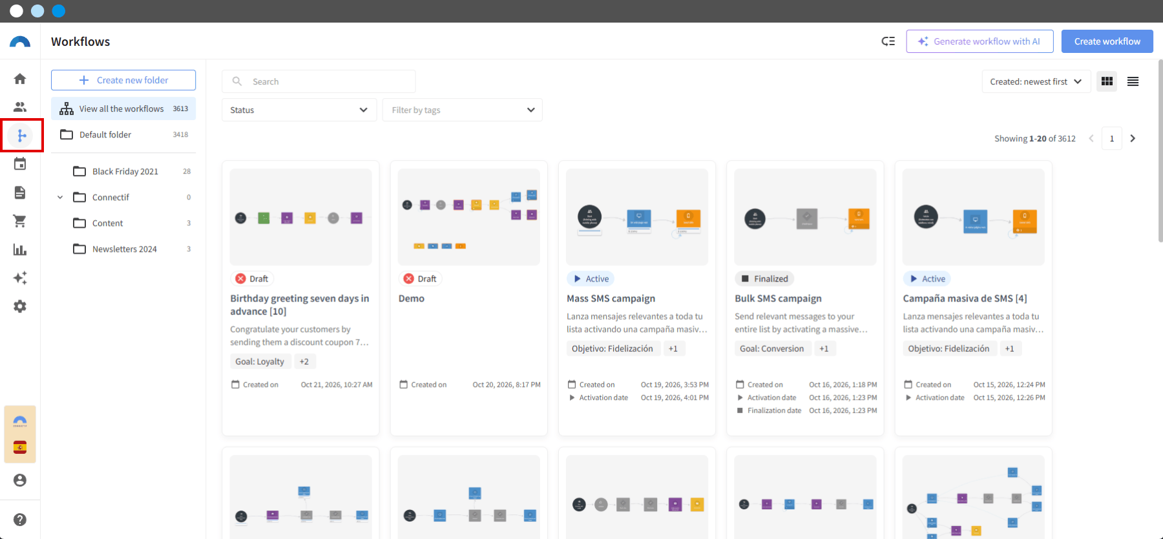Click page number 1 box
Viewport: 1163px width, 539px height.
point(1112,139)
